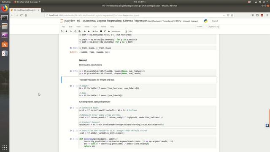This screenshot has height=152, width=270.
Task: Select the 06 - Multinomial Logistic browser tab
Action: 25,10
